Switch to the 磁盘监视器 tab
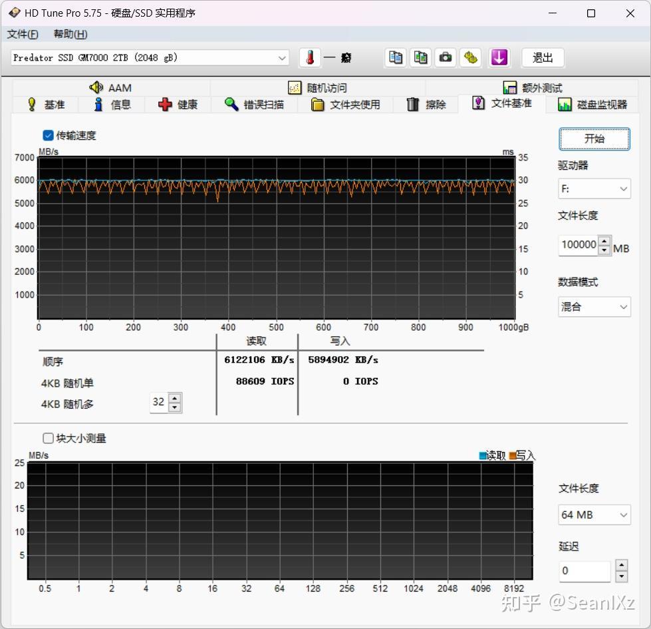The height and width of the screenshot is (629, 651). coord(592,105)
